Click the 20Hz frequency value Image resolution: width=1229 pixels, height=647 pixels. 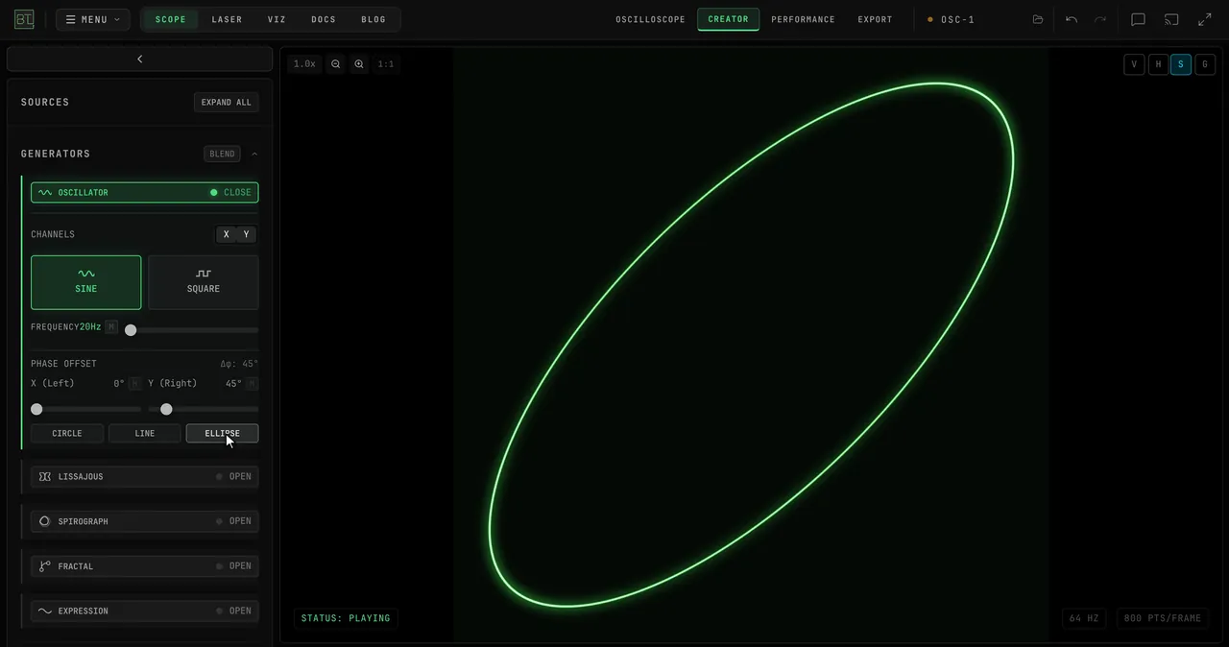point(90,327)
